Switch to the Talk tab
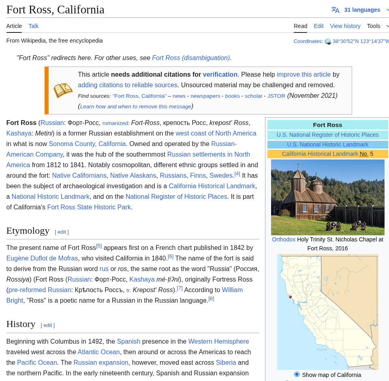Screen dimensions: 389x381 [x=34, y=26]
